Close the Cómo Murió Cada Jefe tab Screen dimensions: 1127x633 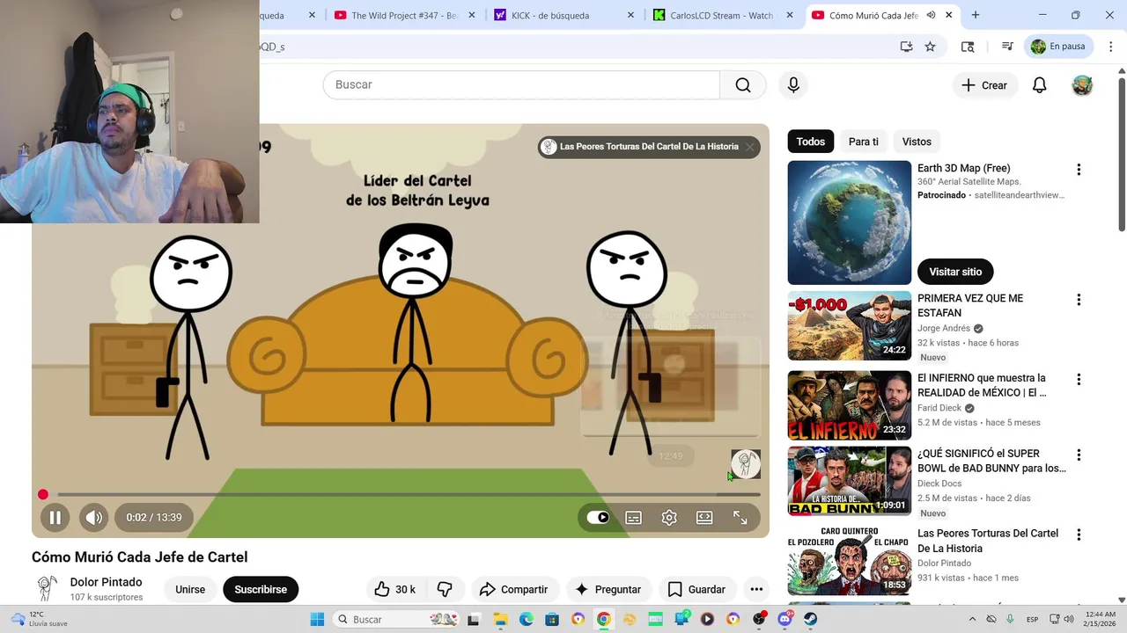point(949,15)
